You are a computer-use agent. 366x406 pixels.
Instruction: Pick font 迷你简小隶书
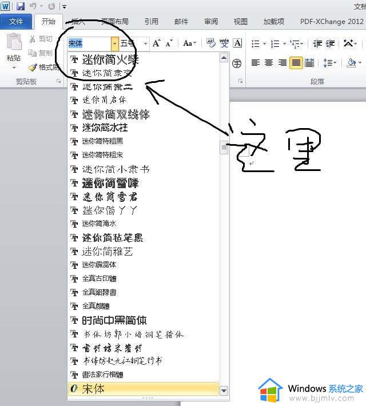coord(143,169)
